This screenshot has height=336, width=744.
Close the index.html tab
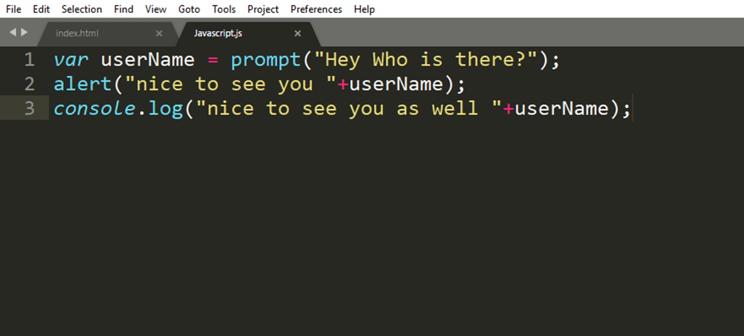(159, 33)
